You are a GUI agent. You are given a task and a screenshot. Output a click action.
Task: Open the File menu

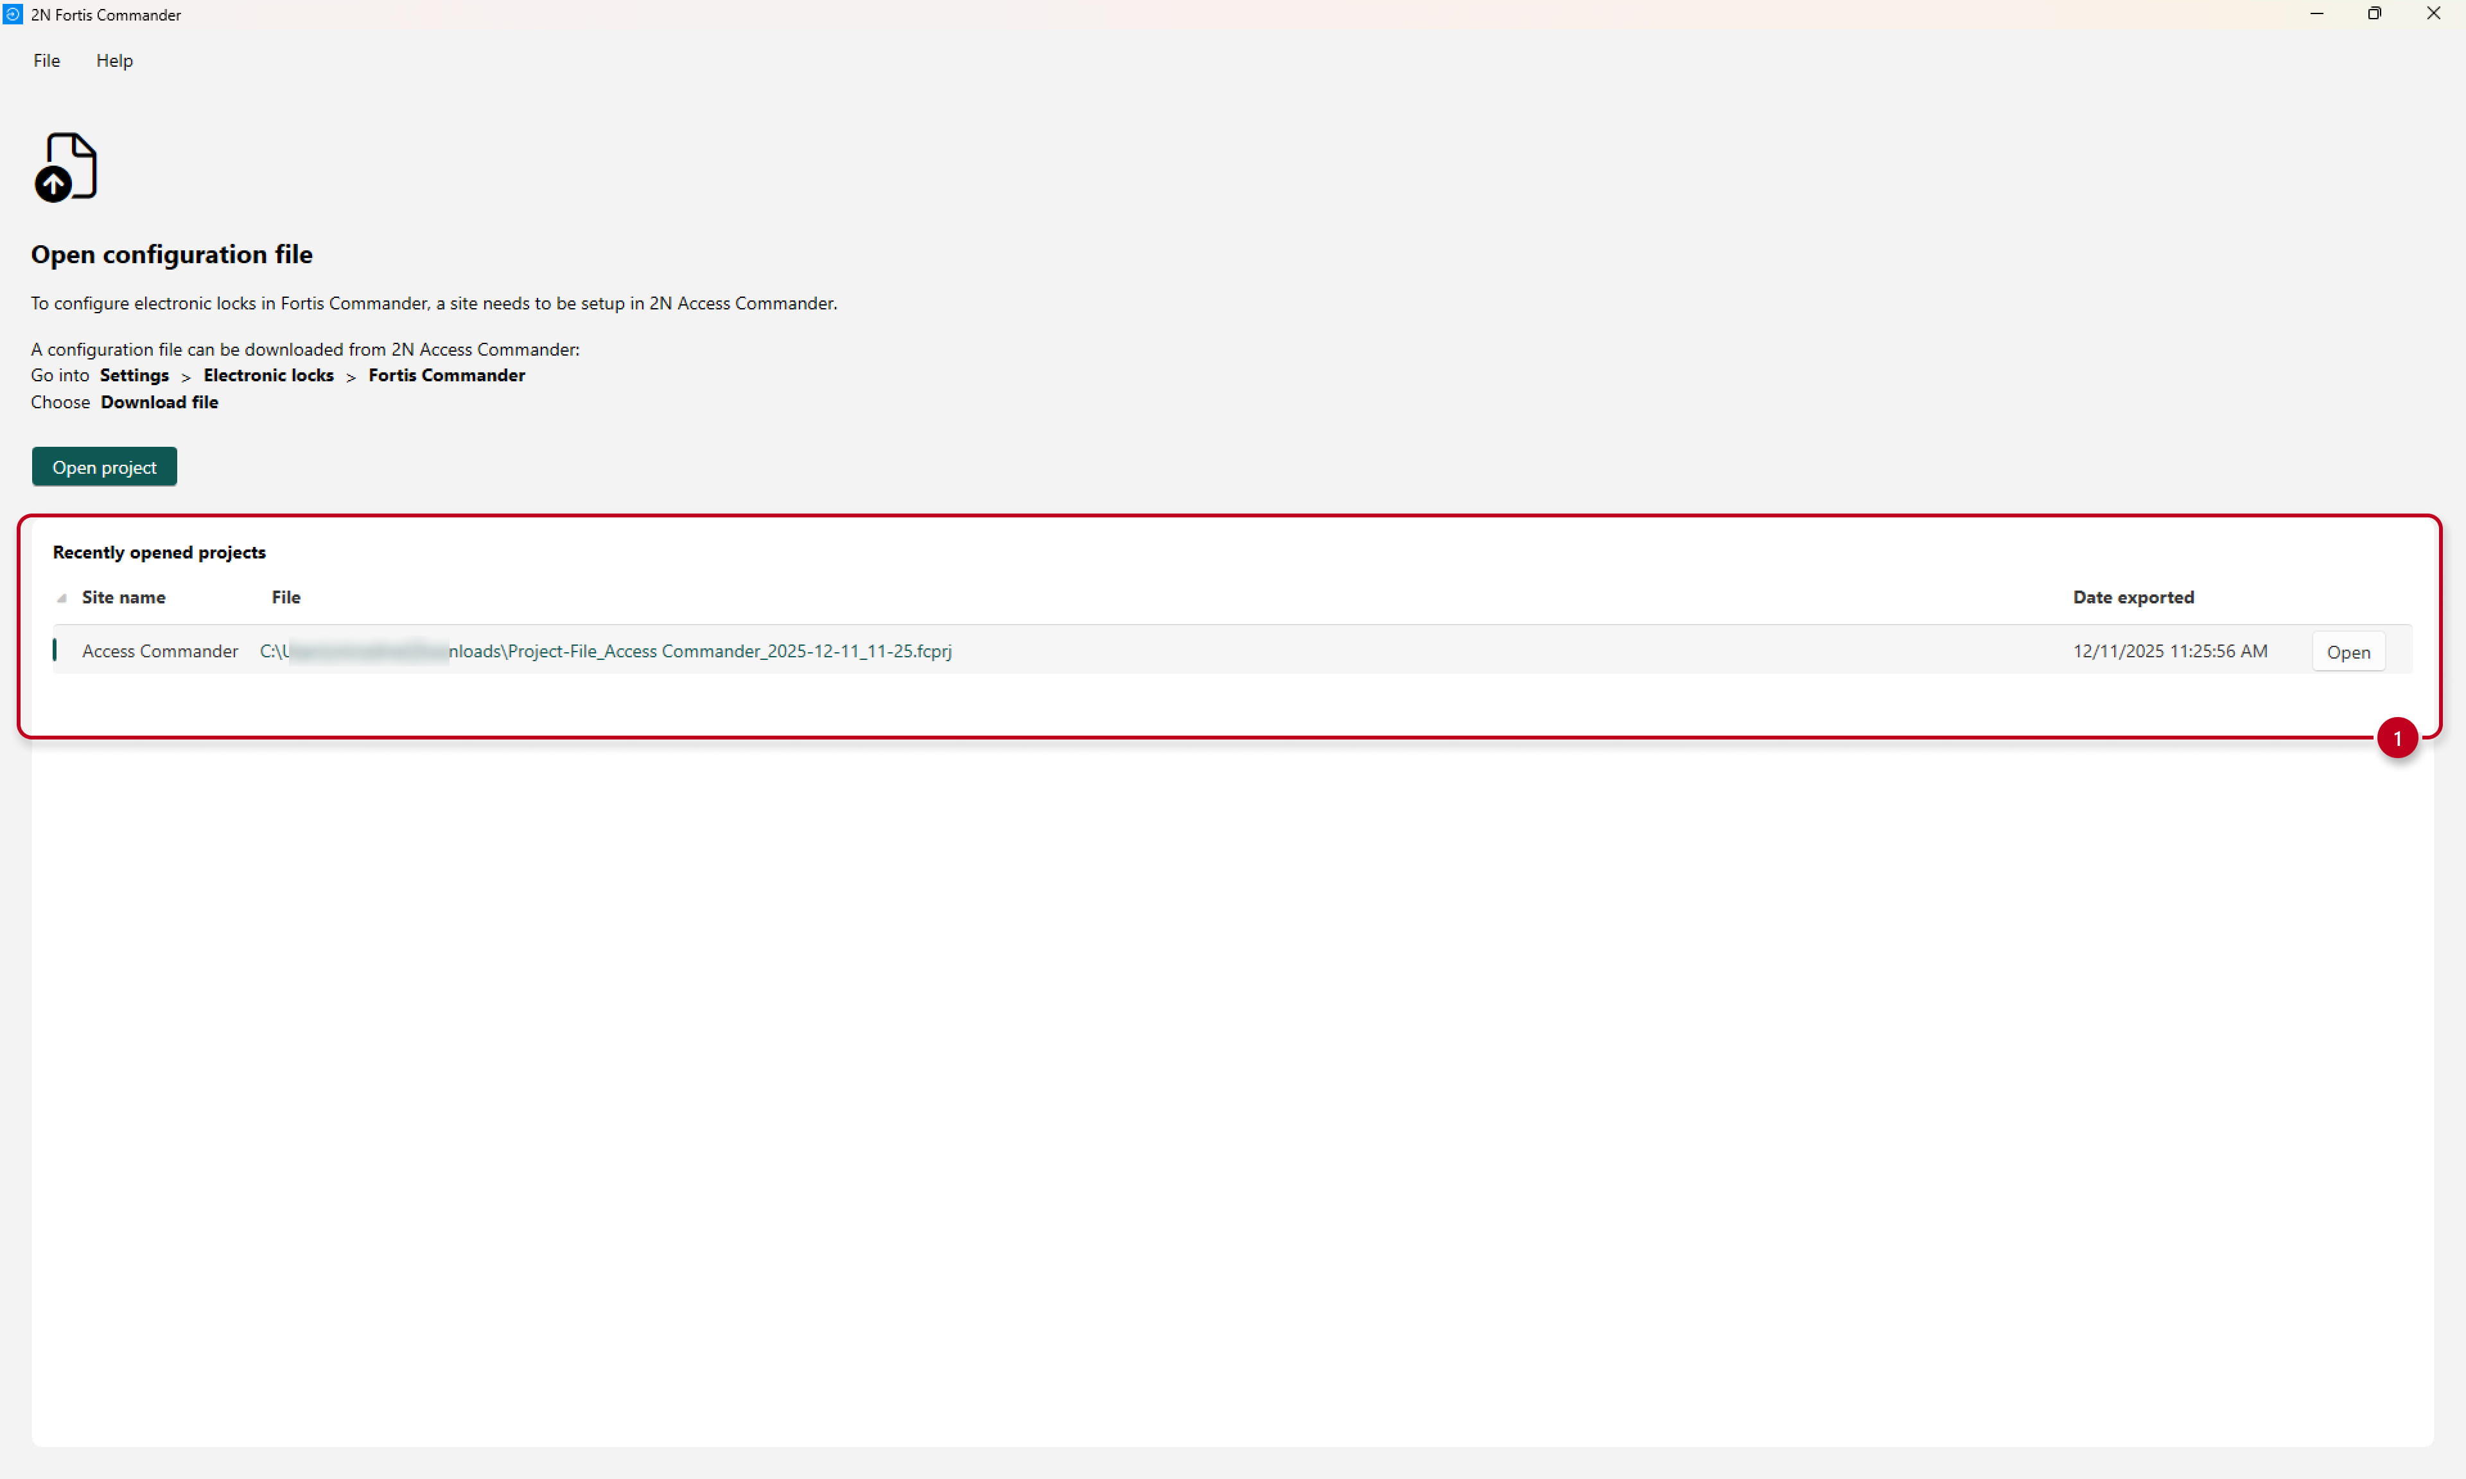[47, 61]
